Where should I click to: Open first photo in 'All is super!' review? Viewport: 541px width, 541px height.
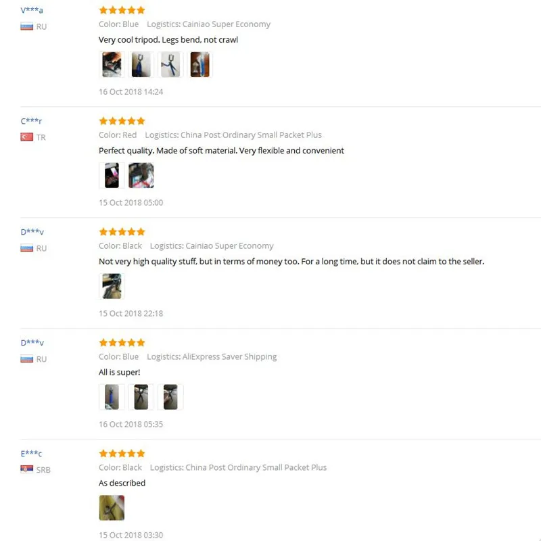[x=112, y=397]
